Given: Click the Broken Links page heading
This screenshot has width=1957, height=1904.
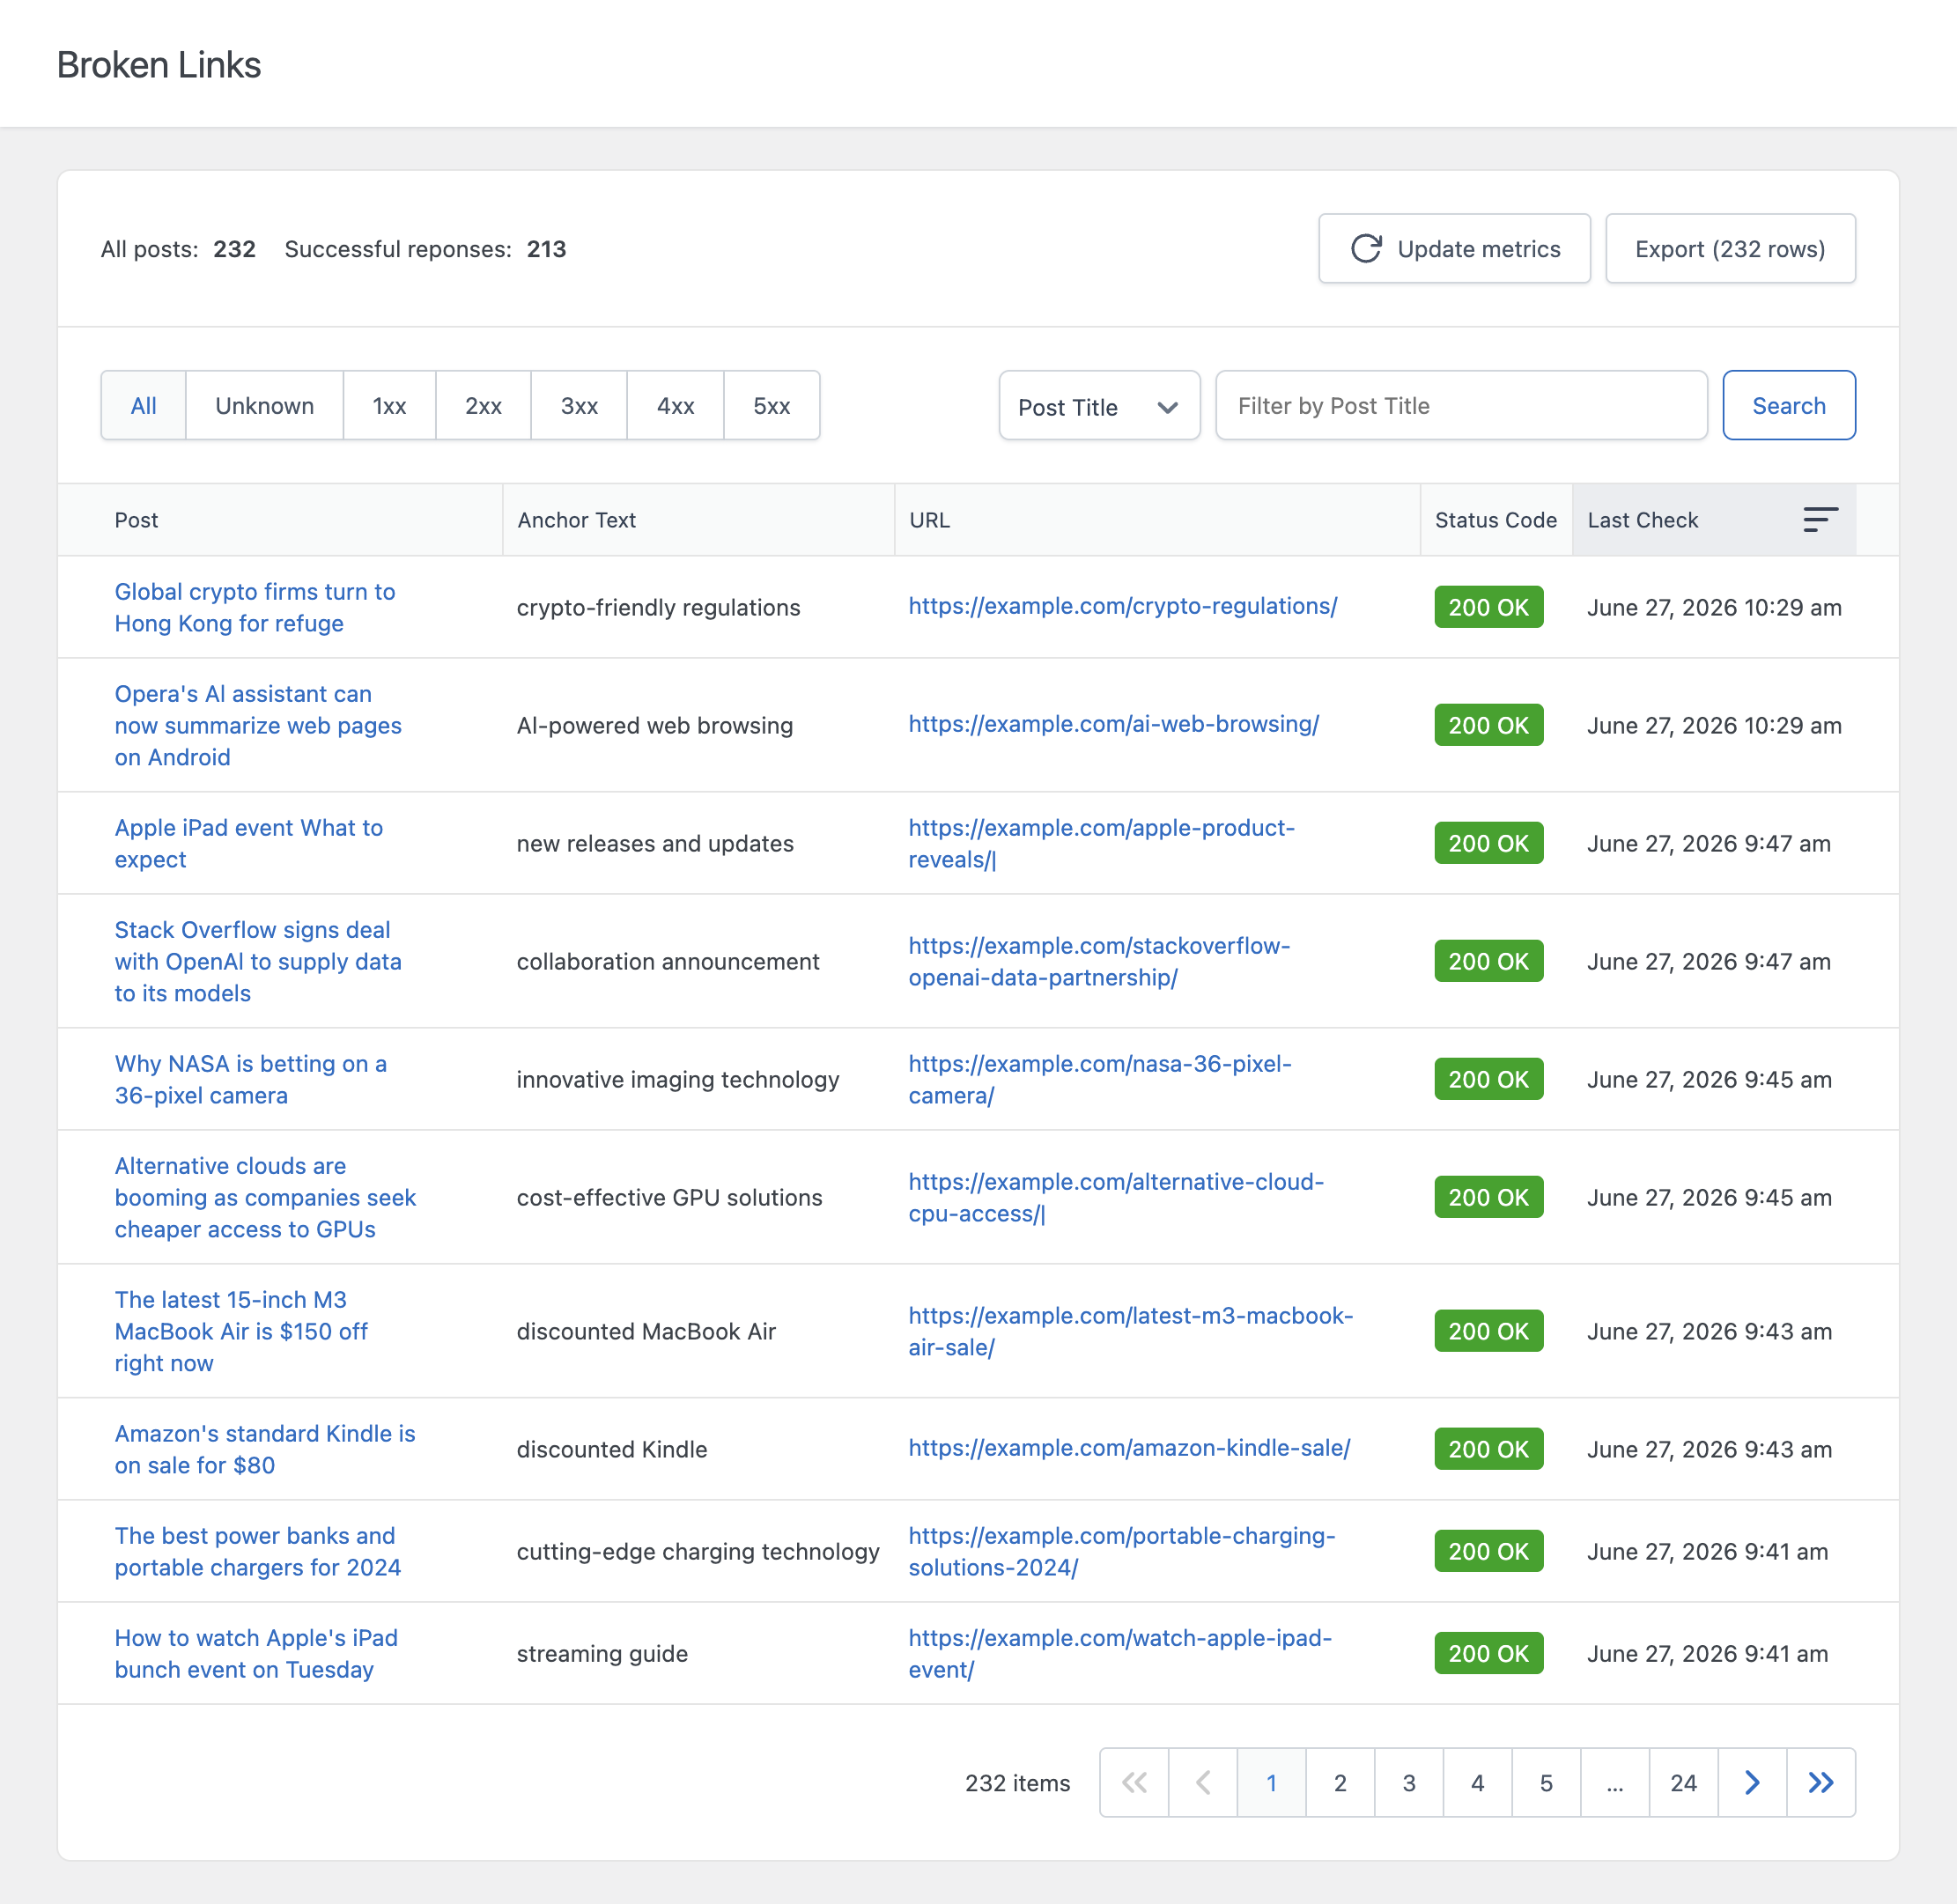Looking at the screenshot, I should pyautogui.click(x=159, y=65).
